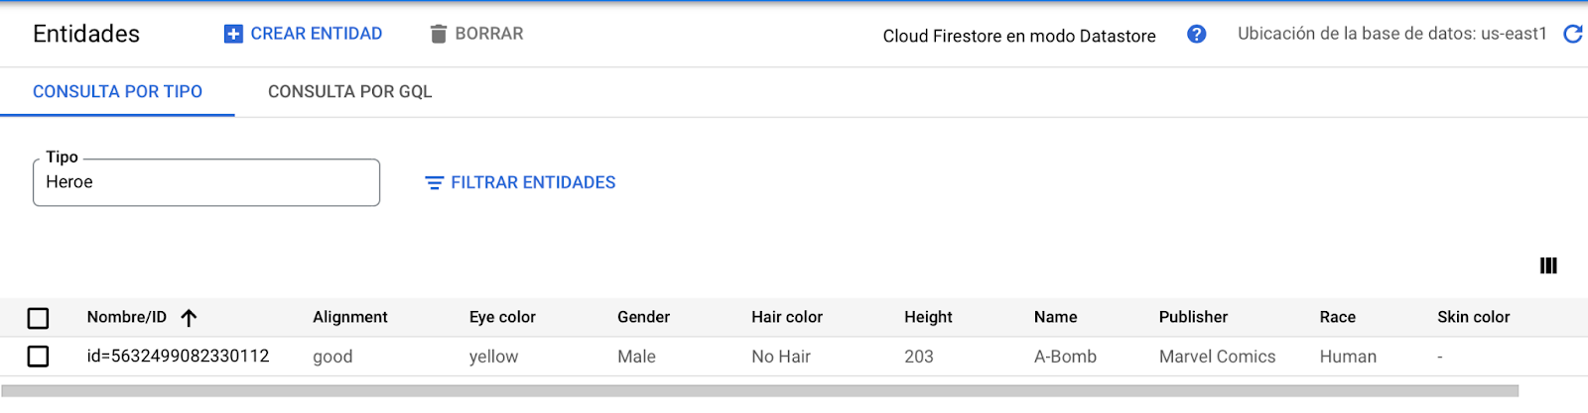This screenshot has height=413, width=1588.
Task: Open the Tipo Heroe selector field
Action: [x=206, y=182]
